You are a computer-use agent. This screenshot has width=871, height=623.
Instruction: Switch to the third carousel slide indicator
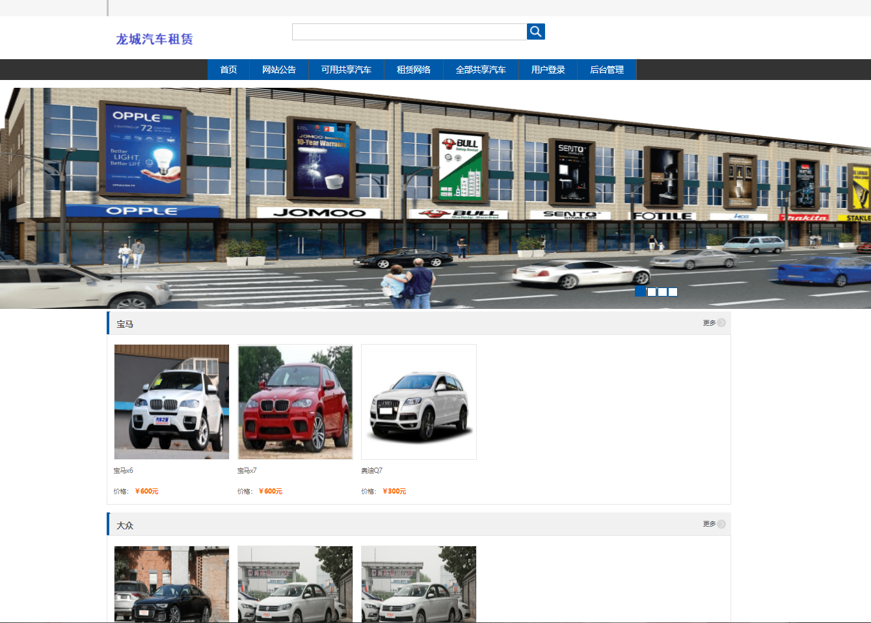pos(662,292)
